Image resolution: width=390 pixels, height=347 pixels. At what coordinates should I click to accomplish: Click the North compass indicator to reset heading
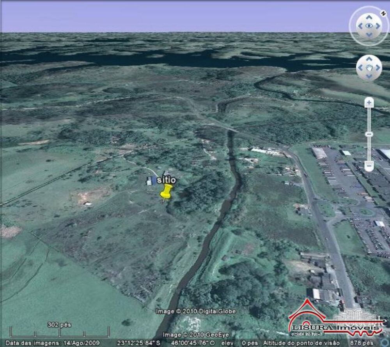[x=383, y=12]
